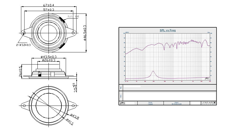Click the left mounting hole in top view
This screenshot has height=135, width=229.
click(x=24, y=33)
